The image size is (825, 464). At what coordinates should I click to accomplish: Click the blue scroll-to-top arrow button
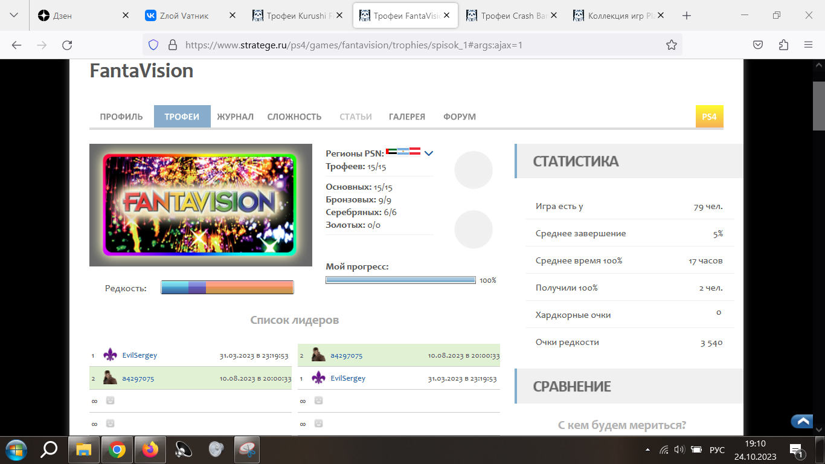coord(803,422)
